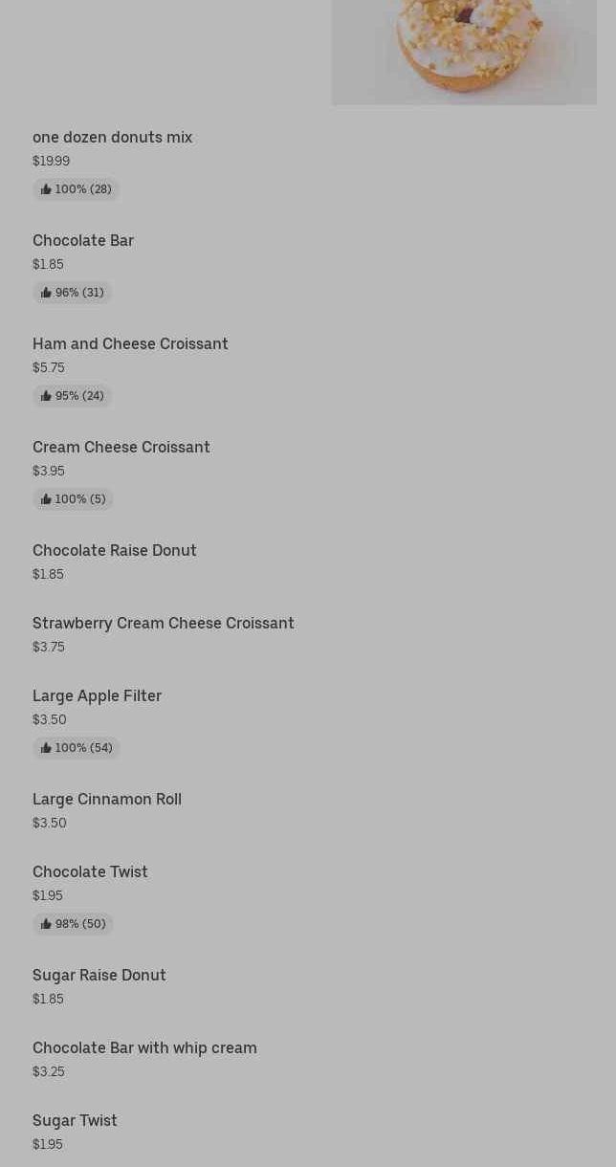This screenshot has height=1167, width=616.
Task: Choose the Chocolate Twist item
Action: click(x=90, y=872)
